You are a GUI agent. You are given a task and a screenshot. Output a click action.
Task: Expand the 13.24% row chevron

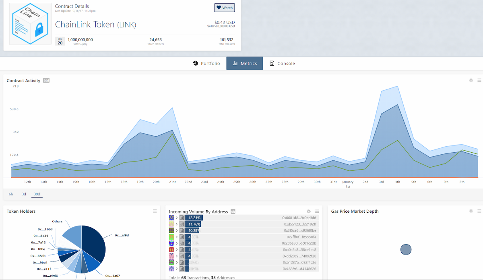pos(177,218)
